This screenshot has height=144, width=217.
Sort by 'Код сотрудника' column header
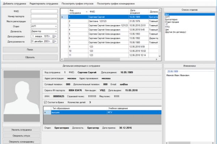pyautogui.click(x=78, y=12)
